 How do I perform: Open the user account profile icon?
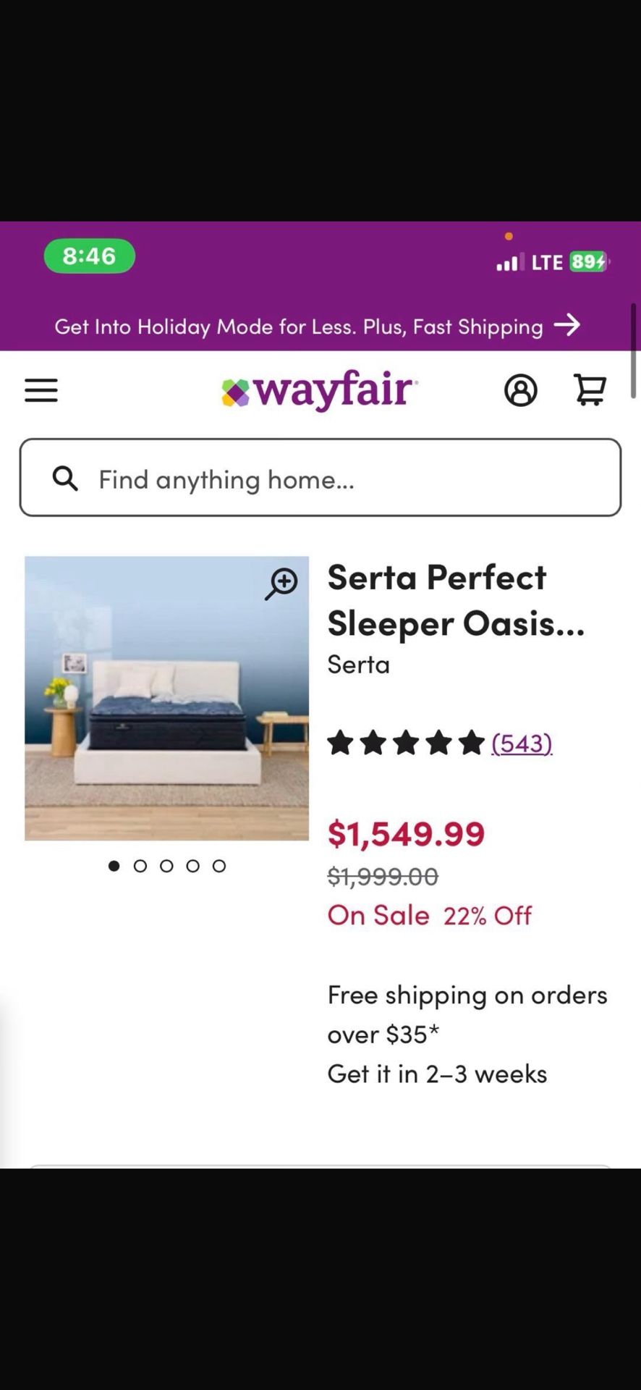tap(520, 390)
